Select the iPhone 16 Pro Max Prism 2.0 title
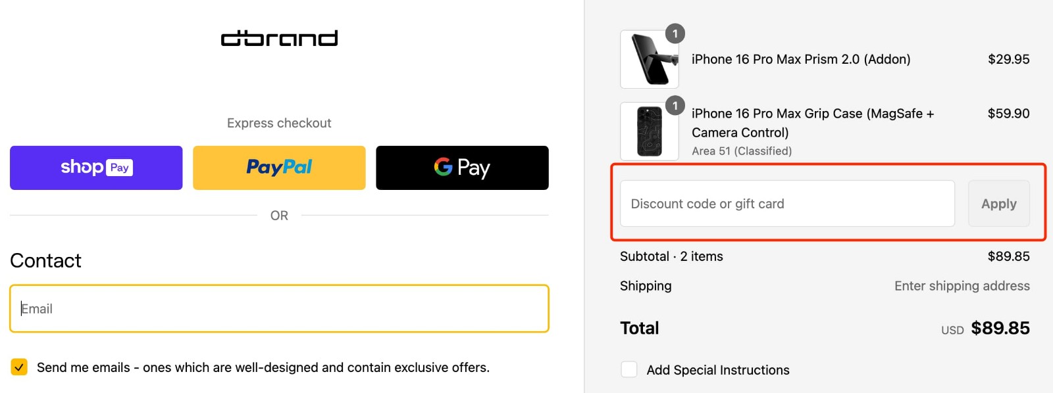1053x393 pixels. [801, 58]
